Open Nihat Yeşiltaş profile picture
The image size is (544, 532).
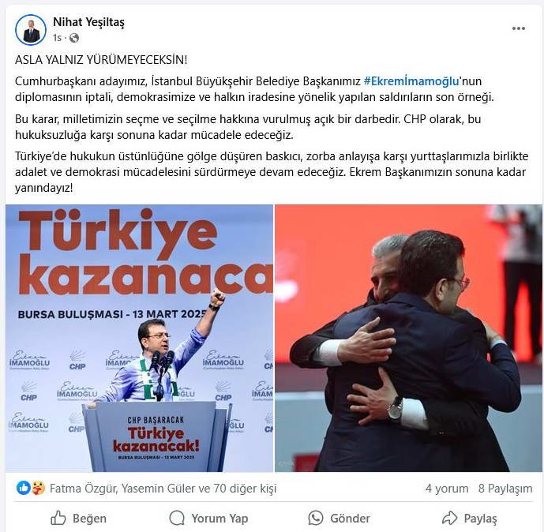click(31, 30)
